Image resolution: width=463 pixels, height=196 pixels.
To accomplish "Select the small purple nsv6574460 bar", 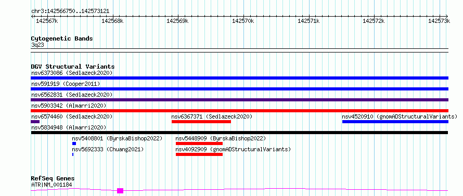I will [x=35, y=122].
